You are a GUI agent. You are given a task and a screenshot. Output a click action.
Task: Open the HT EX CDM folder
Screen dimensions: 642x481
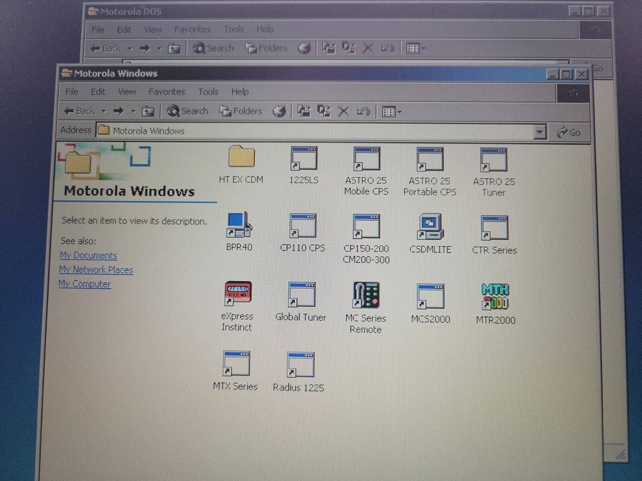[x=242, y=164]
